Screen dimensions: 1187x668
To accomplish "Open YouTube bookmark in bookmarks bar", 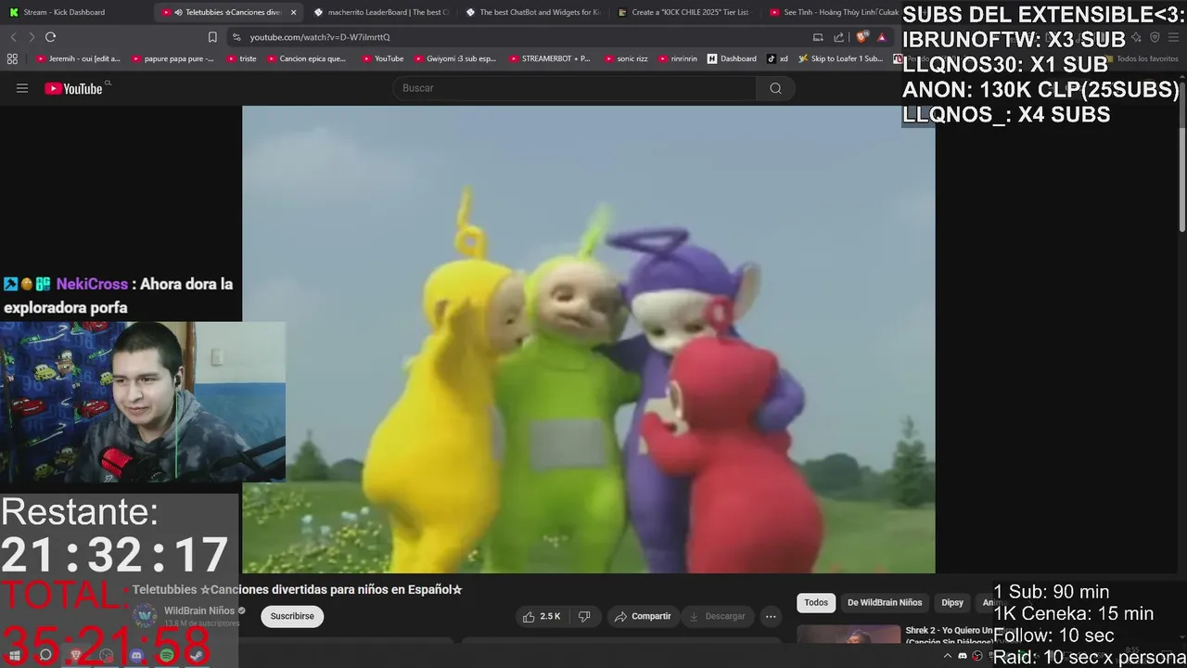I will pyautogui.click(x=382, y=58).
